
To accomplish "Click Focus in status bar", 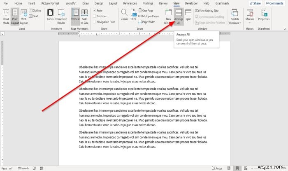I will 217,169.
